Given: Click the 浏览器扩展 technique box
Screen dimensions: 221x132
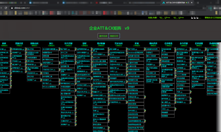Looking at the screenshot, I should (68, 66).
